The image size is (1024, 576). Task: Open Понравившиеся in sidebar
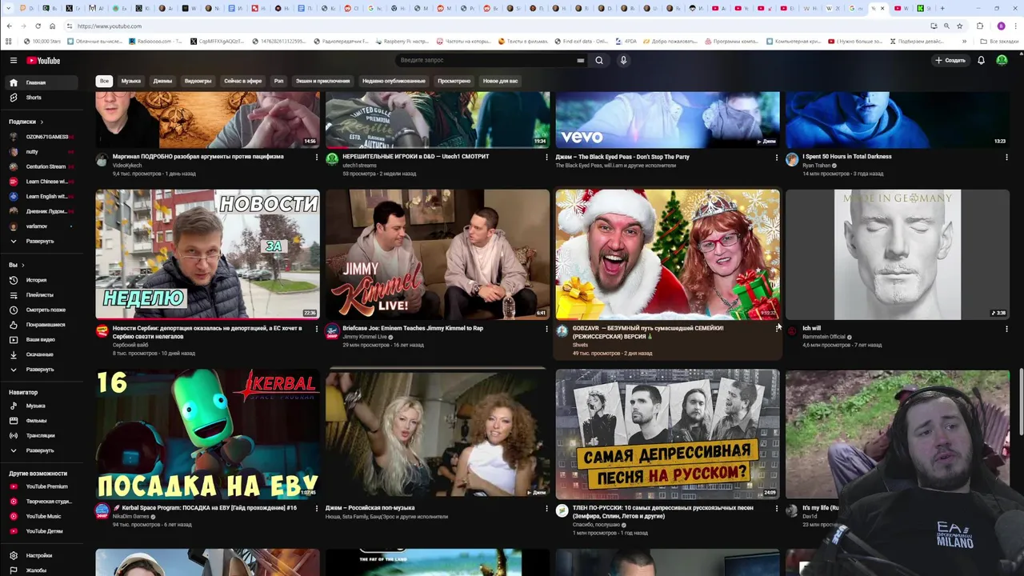click(42, 325)
